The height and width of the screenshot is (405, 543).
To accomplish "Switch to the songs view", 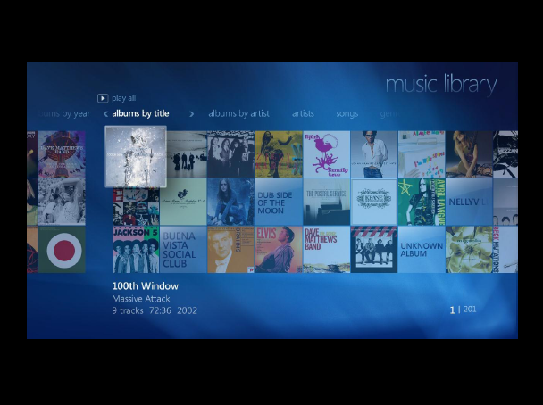I will 347,114.
